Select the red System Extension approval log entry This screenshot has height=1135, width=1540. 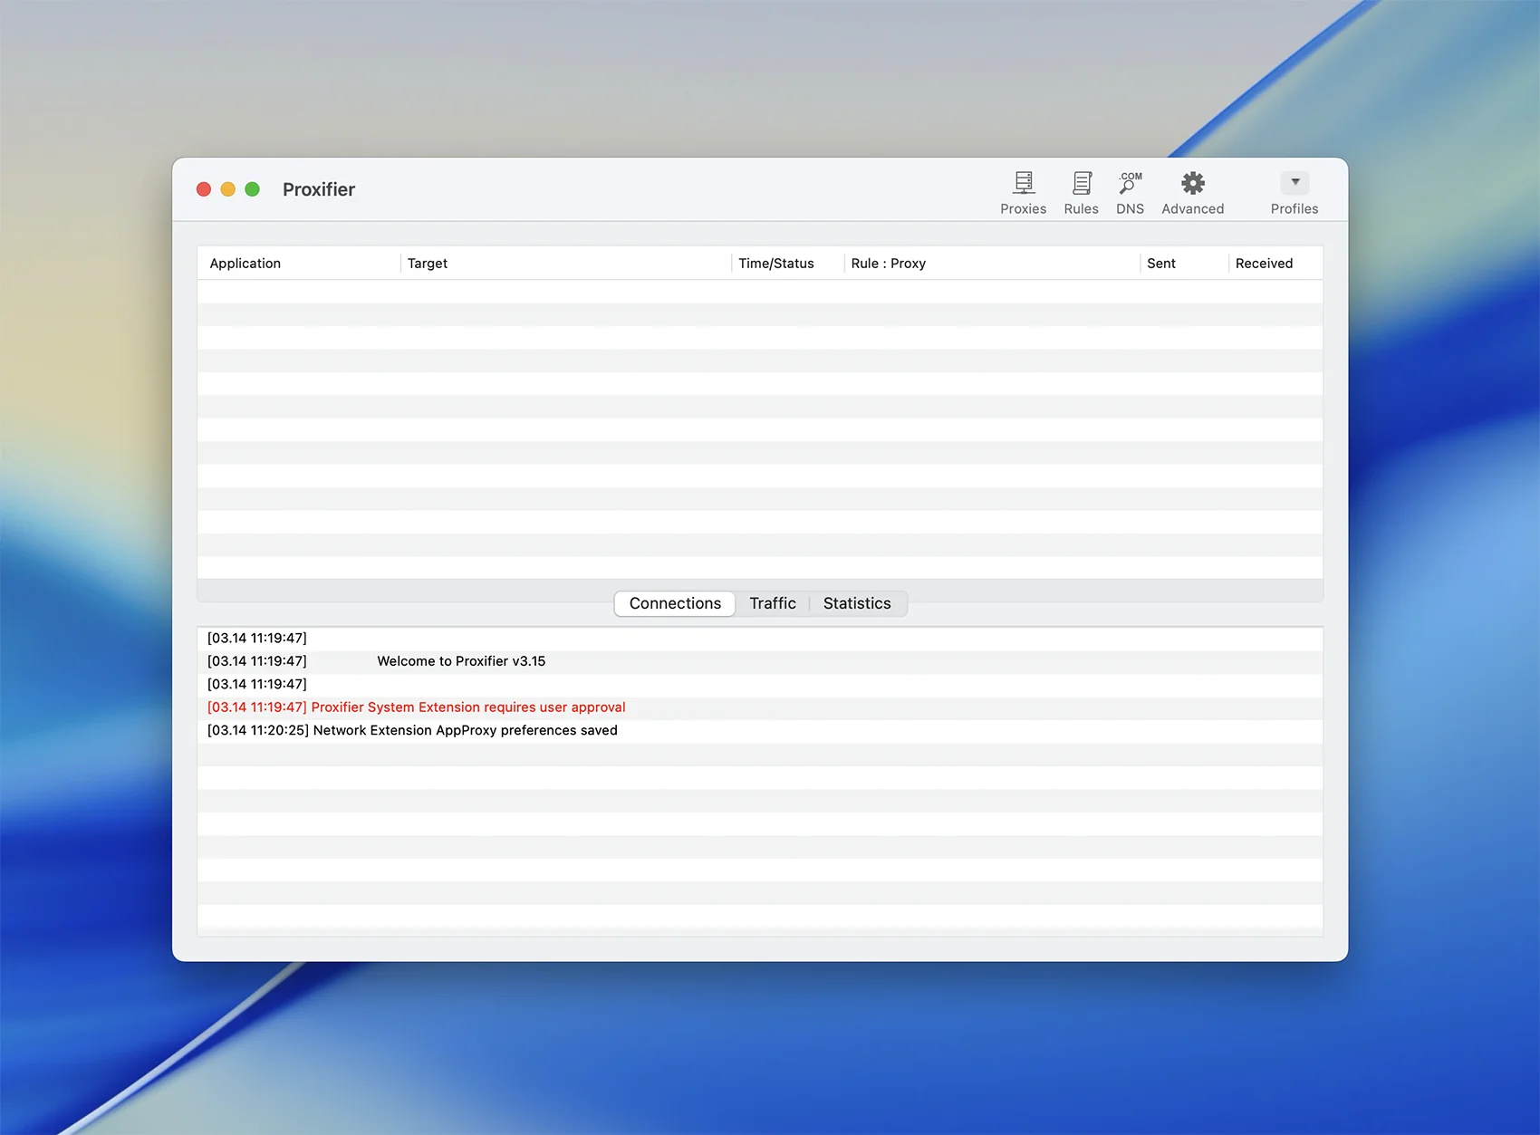coord(416,707)
